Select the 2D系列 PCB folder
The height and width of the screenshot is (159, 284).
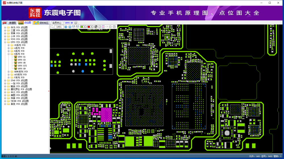(x=20, y=45)
